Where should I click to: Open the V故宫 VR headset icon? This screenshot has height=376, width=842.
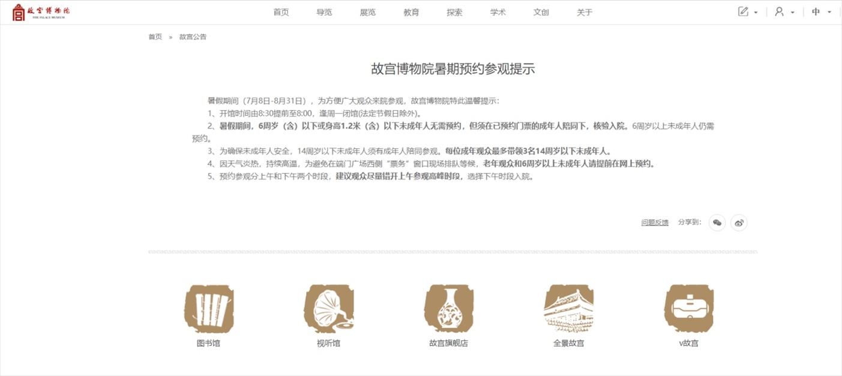pos(688,309)
